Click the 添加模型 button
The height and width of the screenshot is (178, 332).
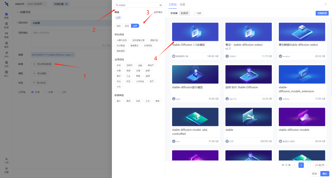(x=40, y=73)
